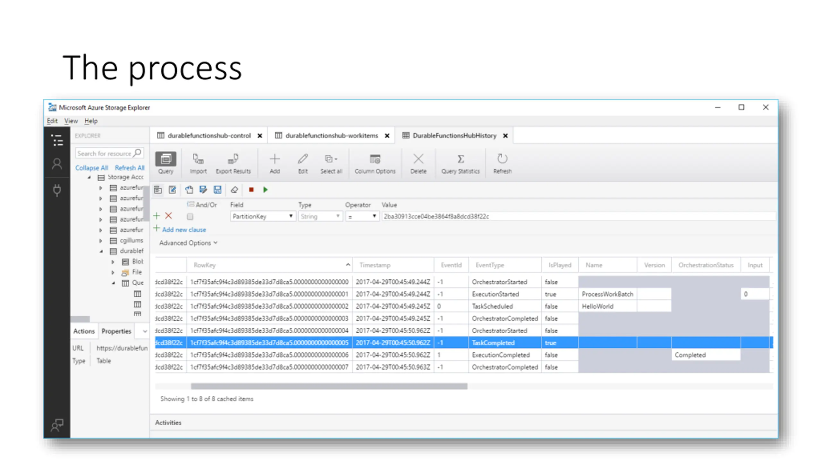The width and height of the screenshot is (821, 461).
Task: Collapse the durablef storage account tree node
Action: (x=101, y=251)
